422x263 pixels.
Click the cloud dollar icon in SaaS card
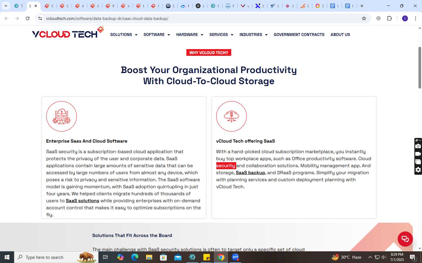click(x=232, y=116)
